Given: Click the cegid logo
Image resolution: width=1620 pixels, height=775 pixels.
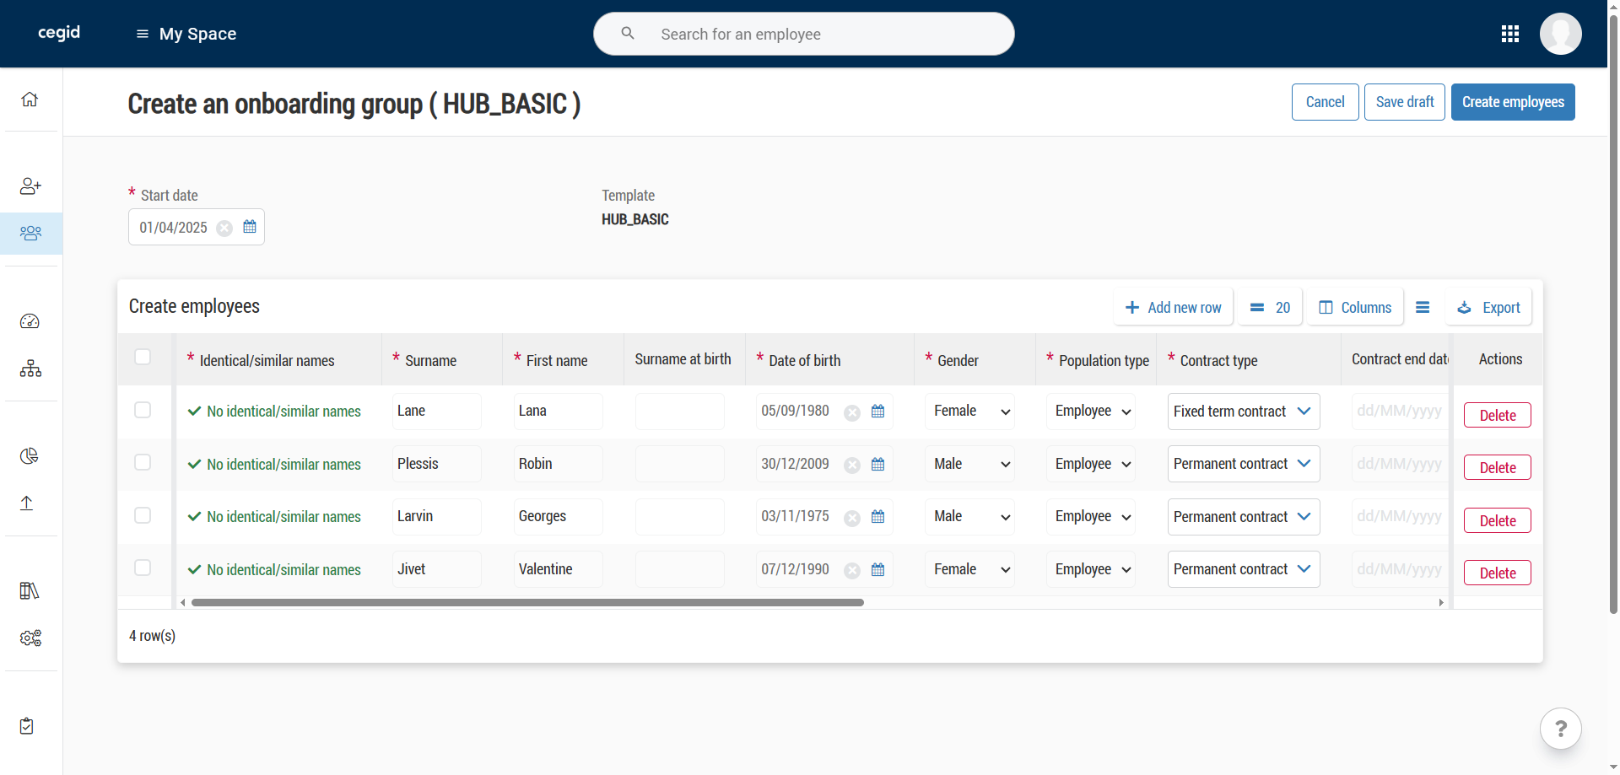Looking at the screenshot, I should 59,33.
